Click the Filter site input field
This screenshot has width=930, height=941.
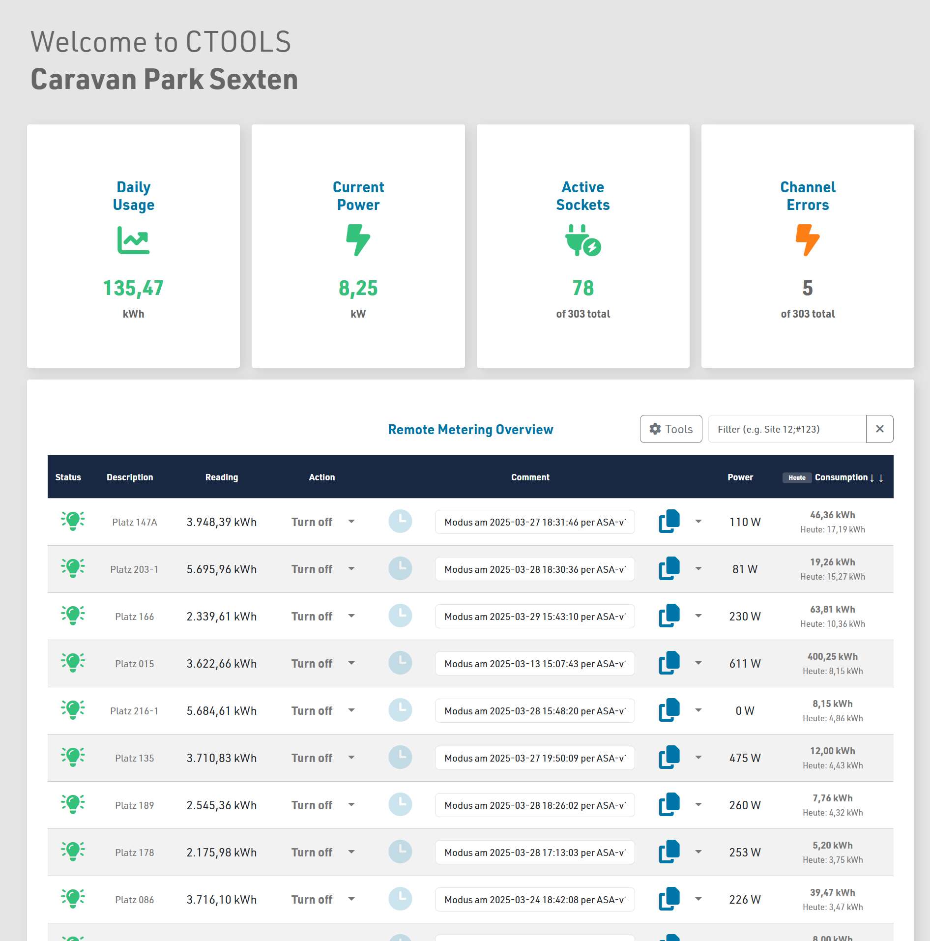tap(786, 429)
